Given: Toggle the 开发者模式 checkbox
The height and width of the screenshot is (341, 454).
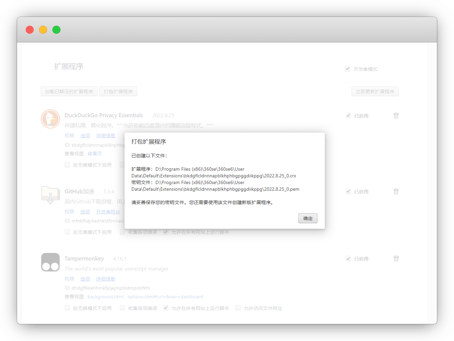Looking at the screenshot, I should point(348,69).
